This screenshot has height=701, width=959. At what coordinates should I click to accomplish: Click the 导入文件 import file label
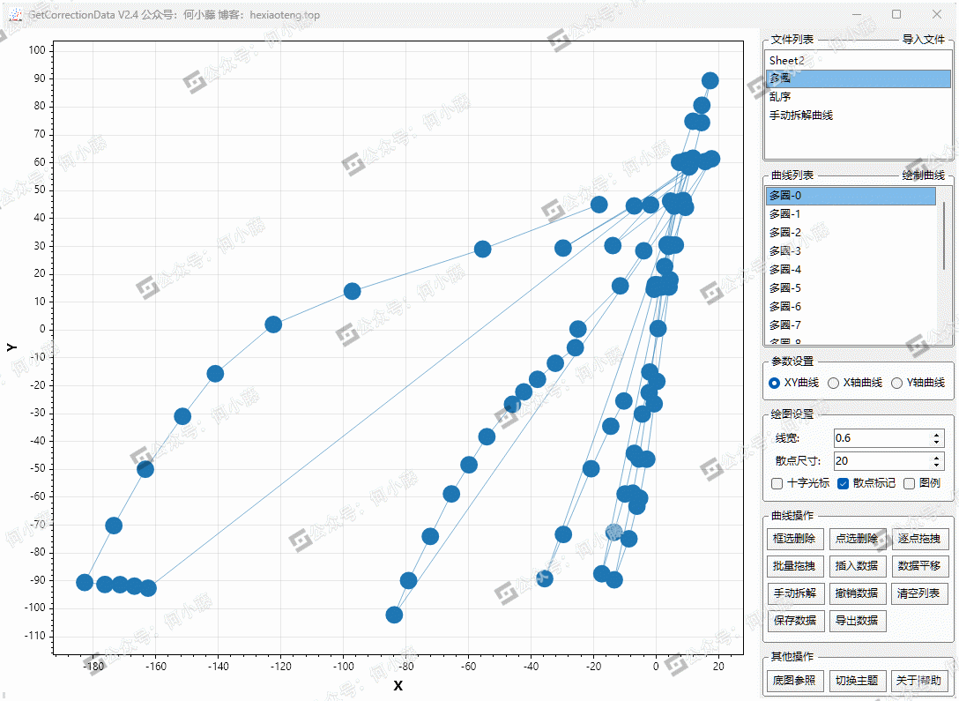(x=923, y=40)
